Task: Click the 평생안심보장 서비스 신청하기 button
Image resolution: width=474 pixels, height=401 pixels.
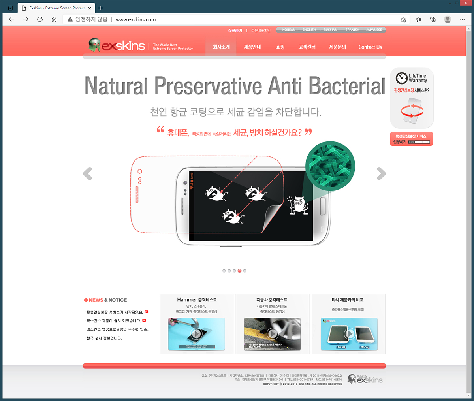Action: click(412, 139)
